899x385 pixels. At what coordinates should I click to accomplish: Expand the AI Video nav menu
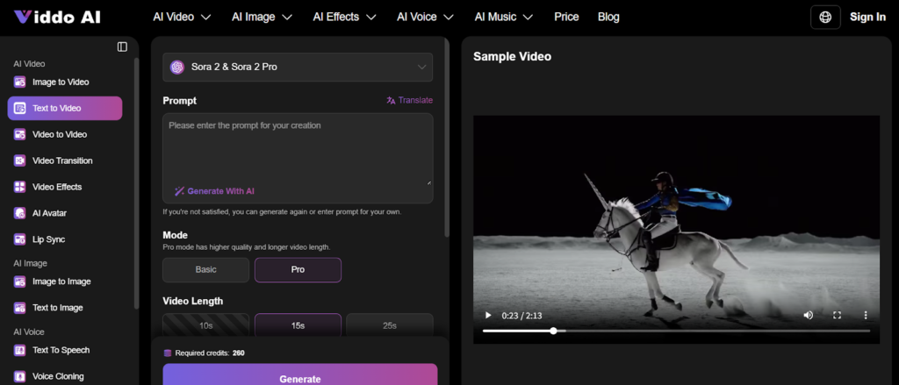[x=182, y=17]
